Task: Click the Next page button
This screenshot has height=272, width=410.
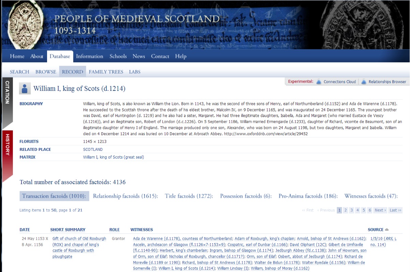Action: point(380,210)
